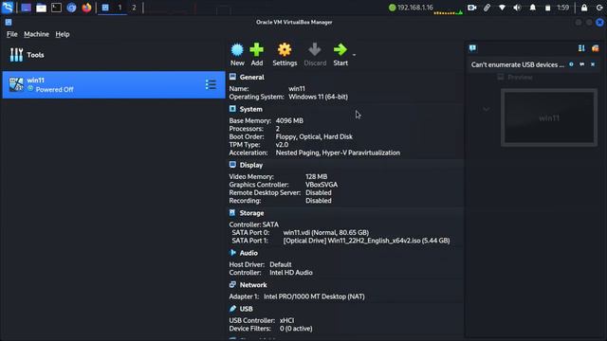
Task: Launch Chromium browser from the panel
Action: click(x=72, y=8)
